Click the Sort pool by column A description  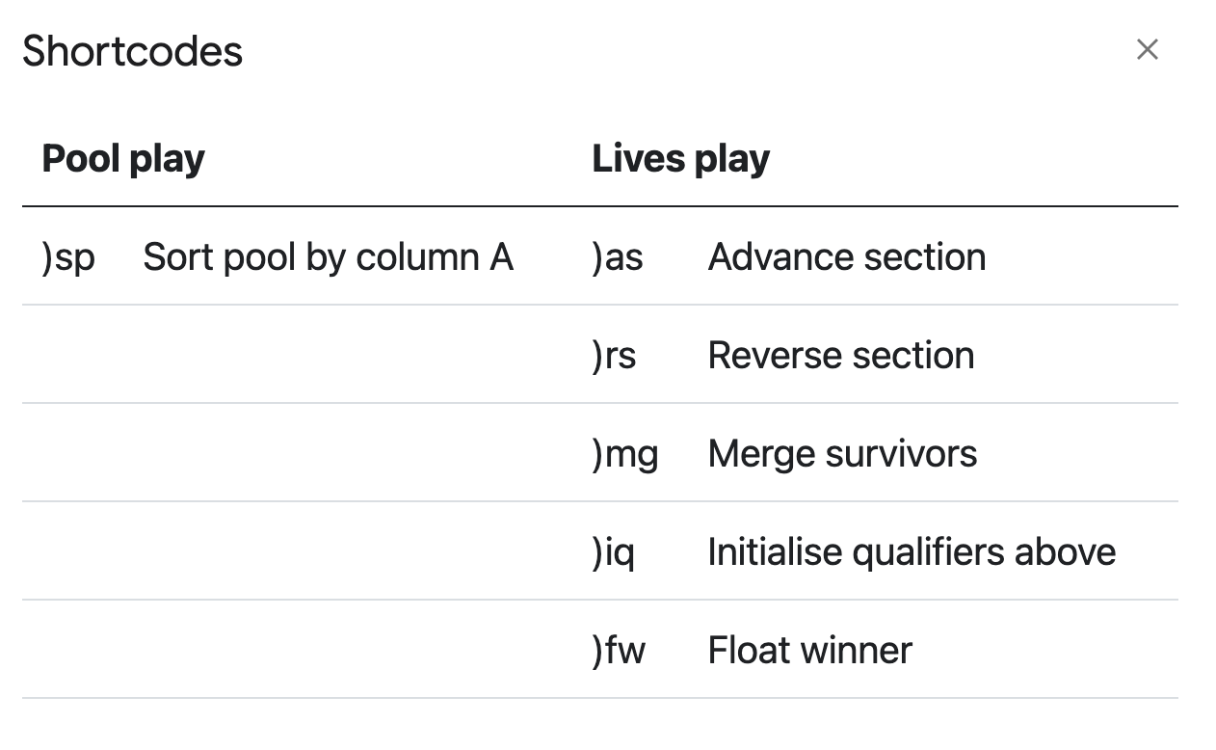click(328, 257)
